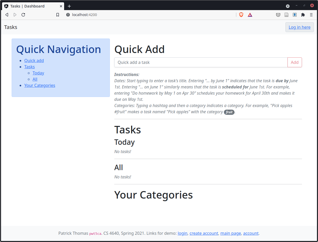Viewport: 318px width, 242px height.
Task: Reload the page with refresh icon
Action: [x=23, y=15]
